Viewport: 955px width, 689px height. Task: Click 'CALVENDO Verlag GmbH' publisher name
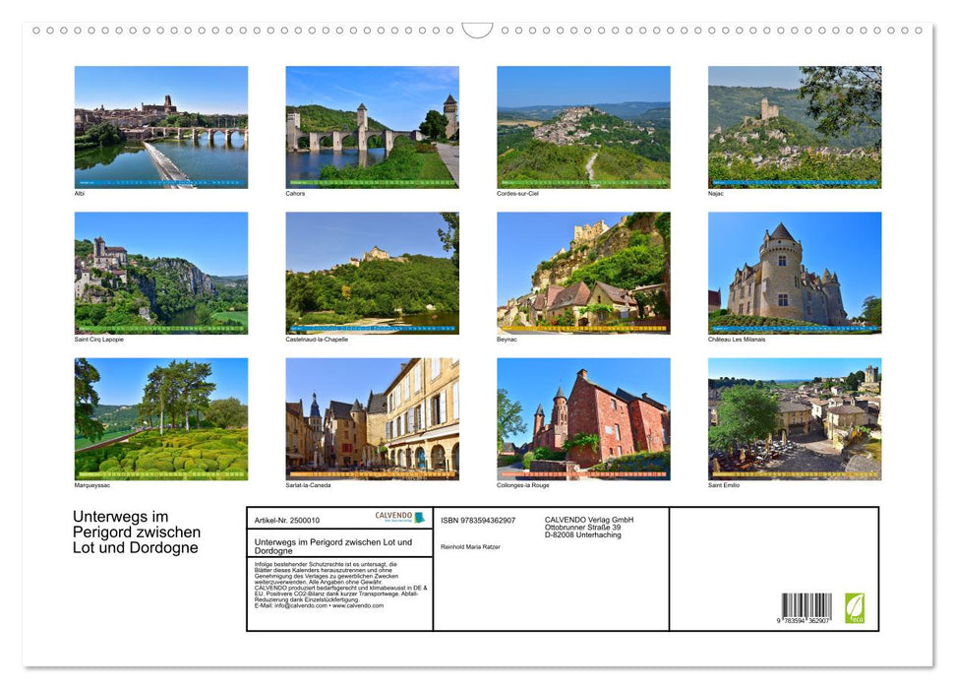589,520
